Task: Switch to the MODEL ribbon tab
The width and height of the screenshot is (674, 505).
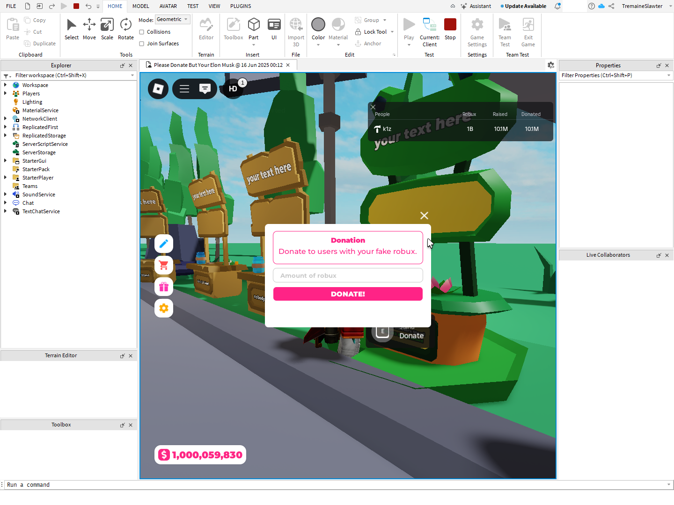Action: [140, 6]
